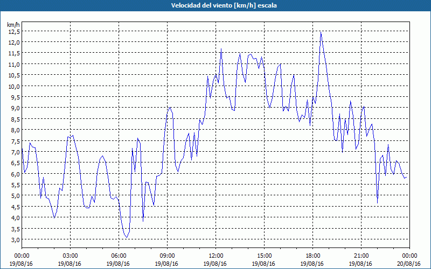Click the 7,0 y-axis value

click(x=16, y=152)
